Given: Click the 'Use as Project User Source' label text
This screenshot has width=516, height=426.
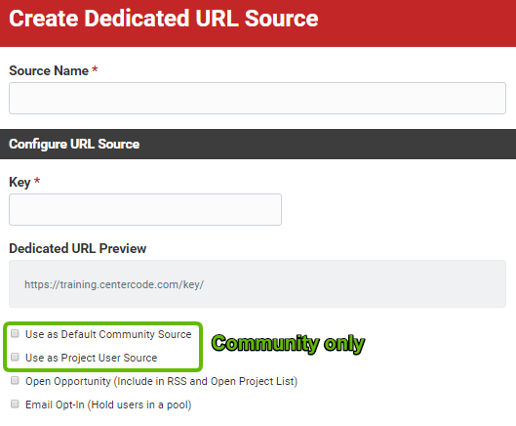Looking at the screenshot, I should (92, 358).
